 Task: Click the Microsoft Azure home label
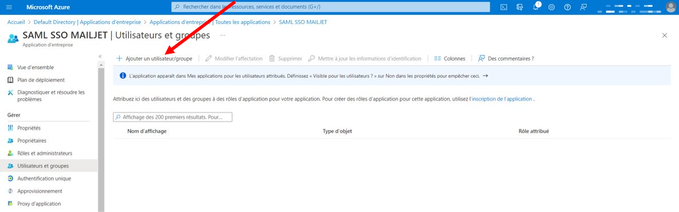click(x=48, y=7)
